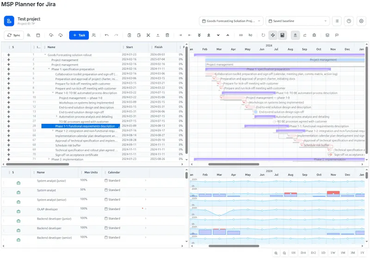Click the Name column header in task table
Screen dimensions: 370x258
(x=51, y=47)
